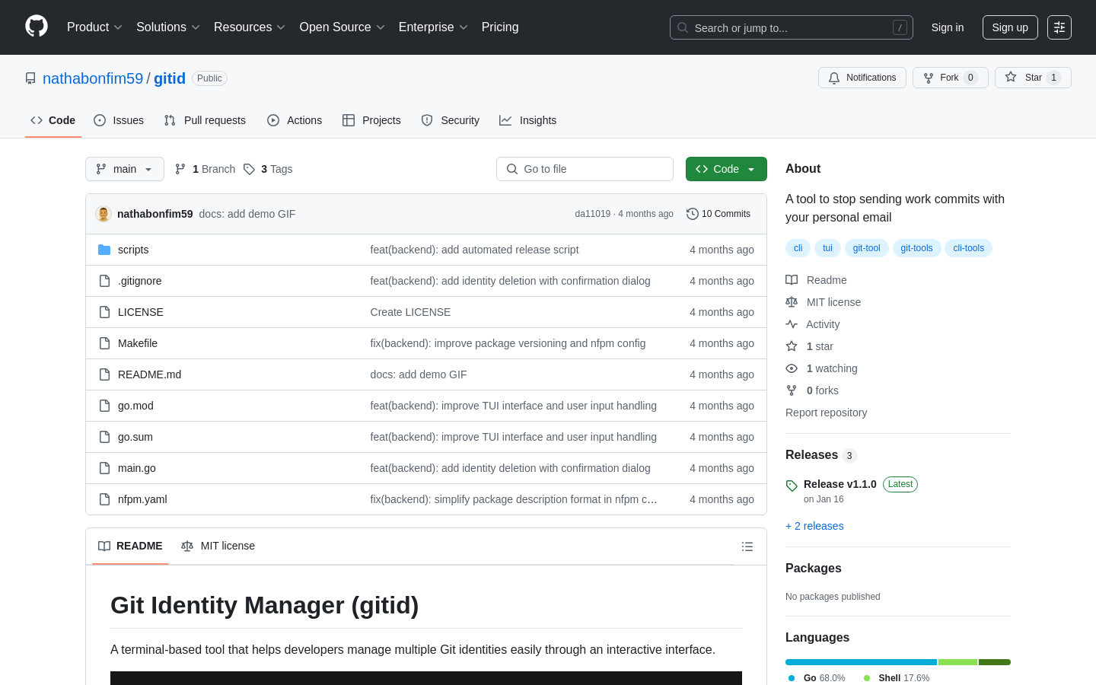Click the nfpm.yaml file icon

point(104,499)
